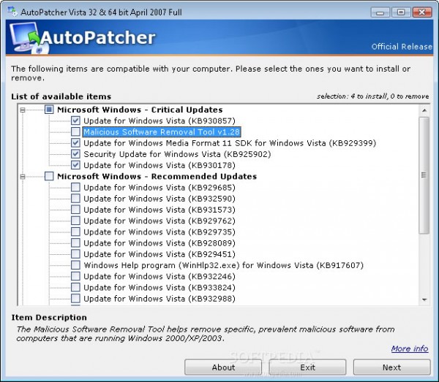Viewport: 439px width, 382px height.
Task: Select Update for Windows Vista KB932590
Action: click(160, 199)
